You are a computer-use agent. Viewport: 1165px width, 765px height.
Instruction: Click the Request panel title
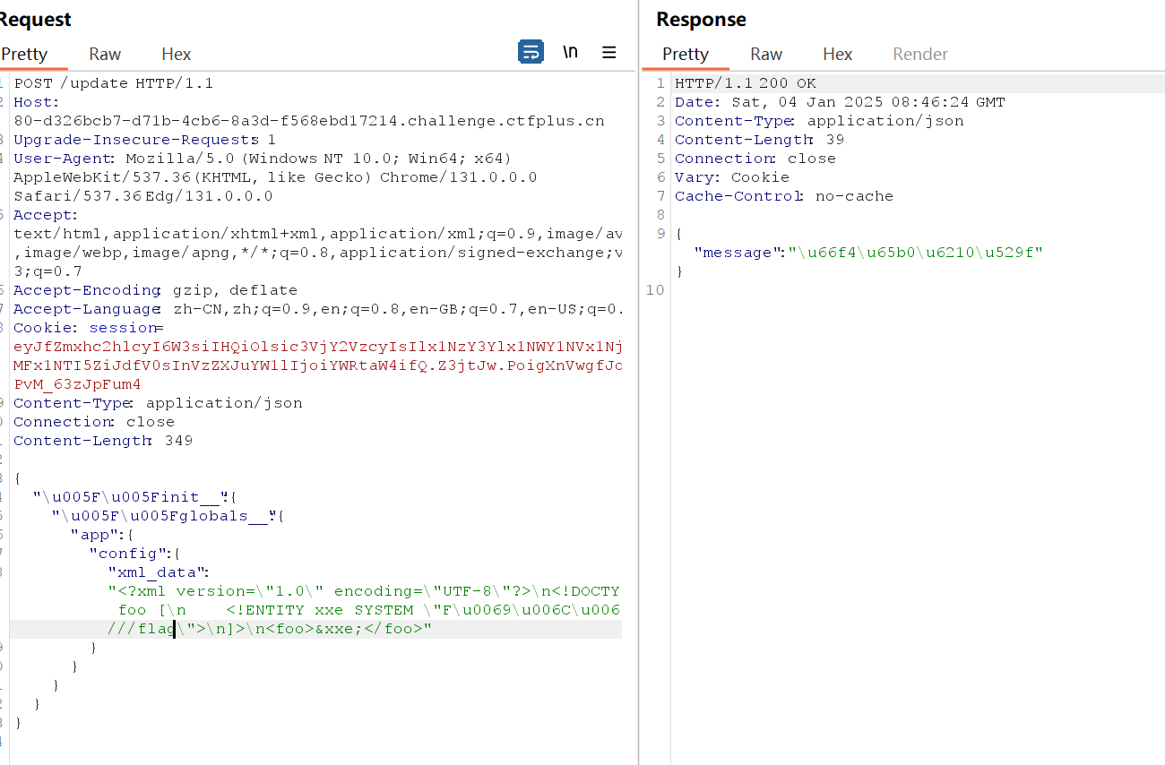[x=34, y=20]
